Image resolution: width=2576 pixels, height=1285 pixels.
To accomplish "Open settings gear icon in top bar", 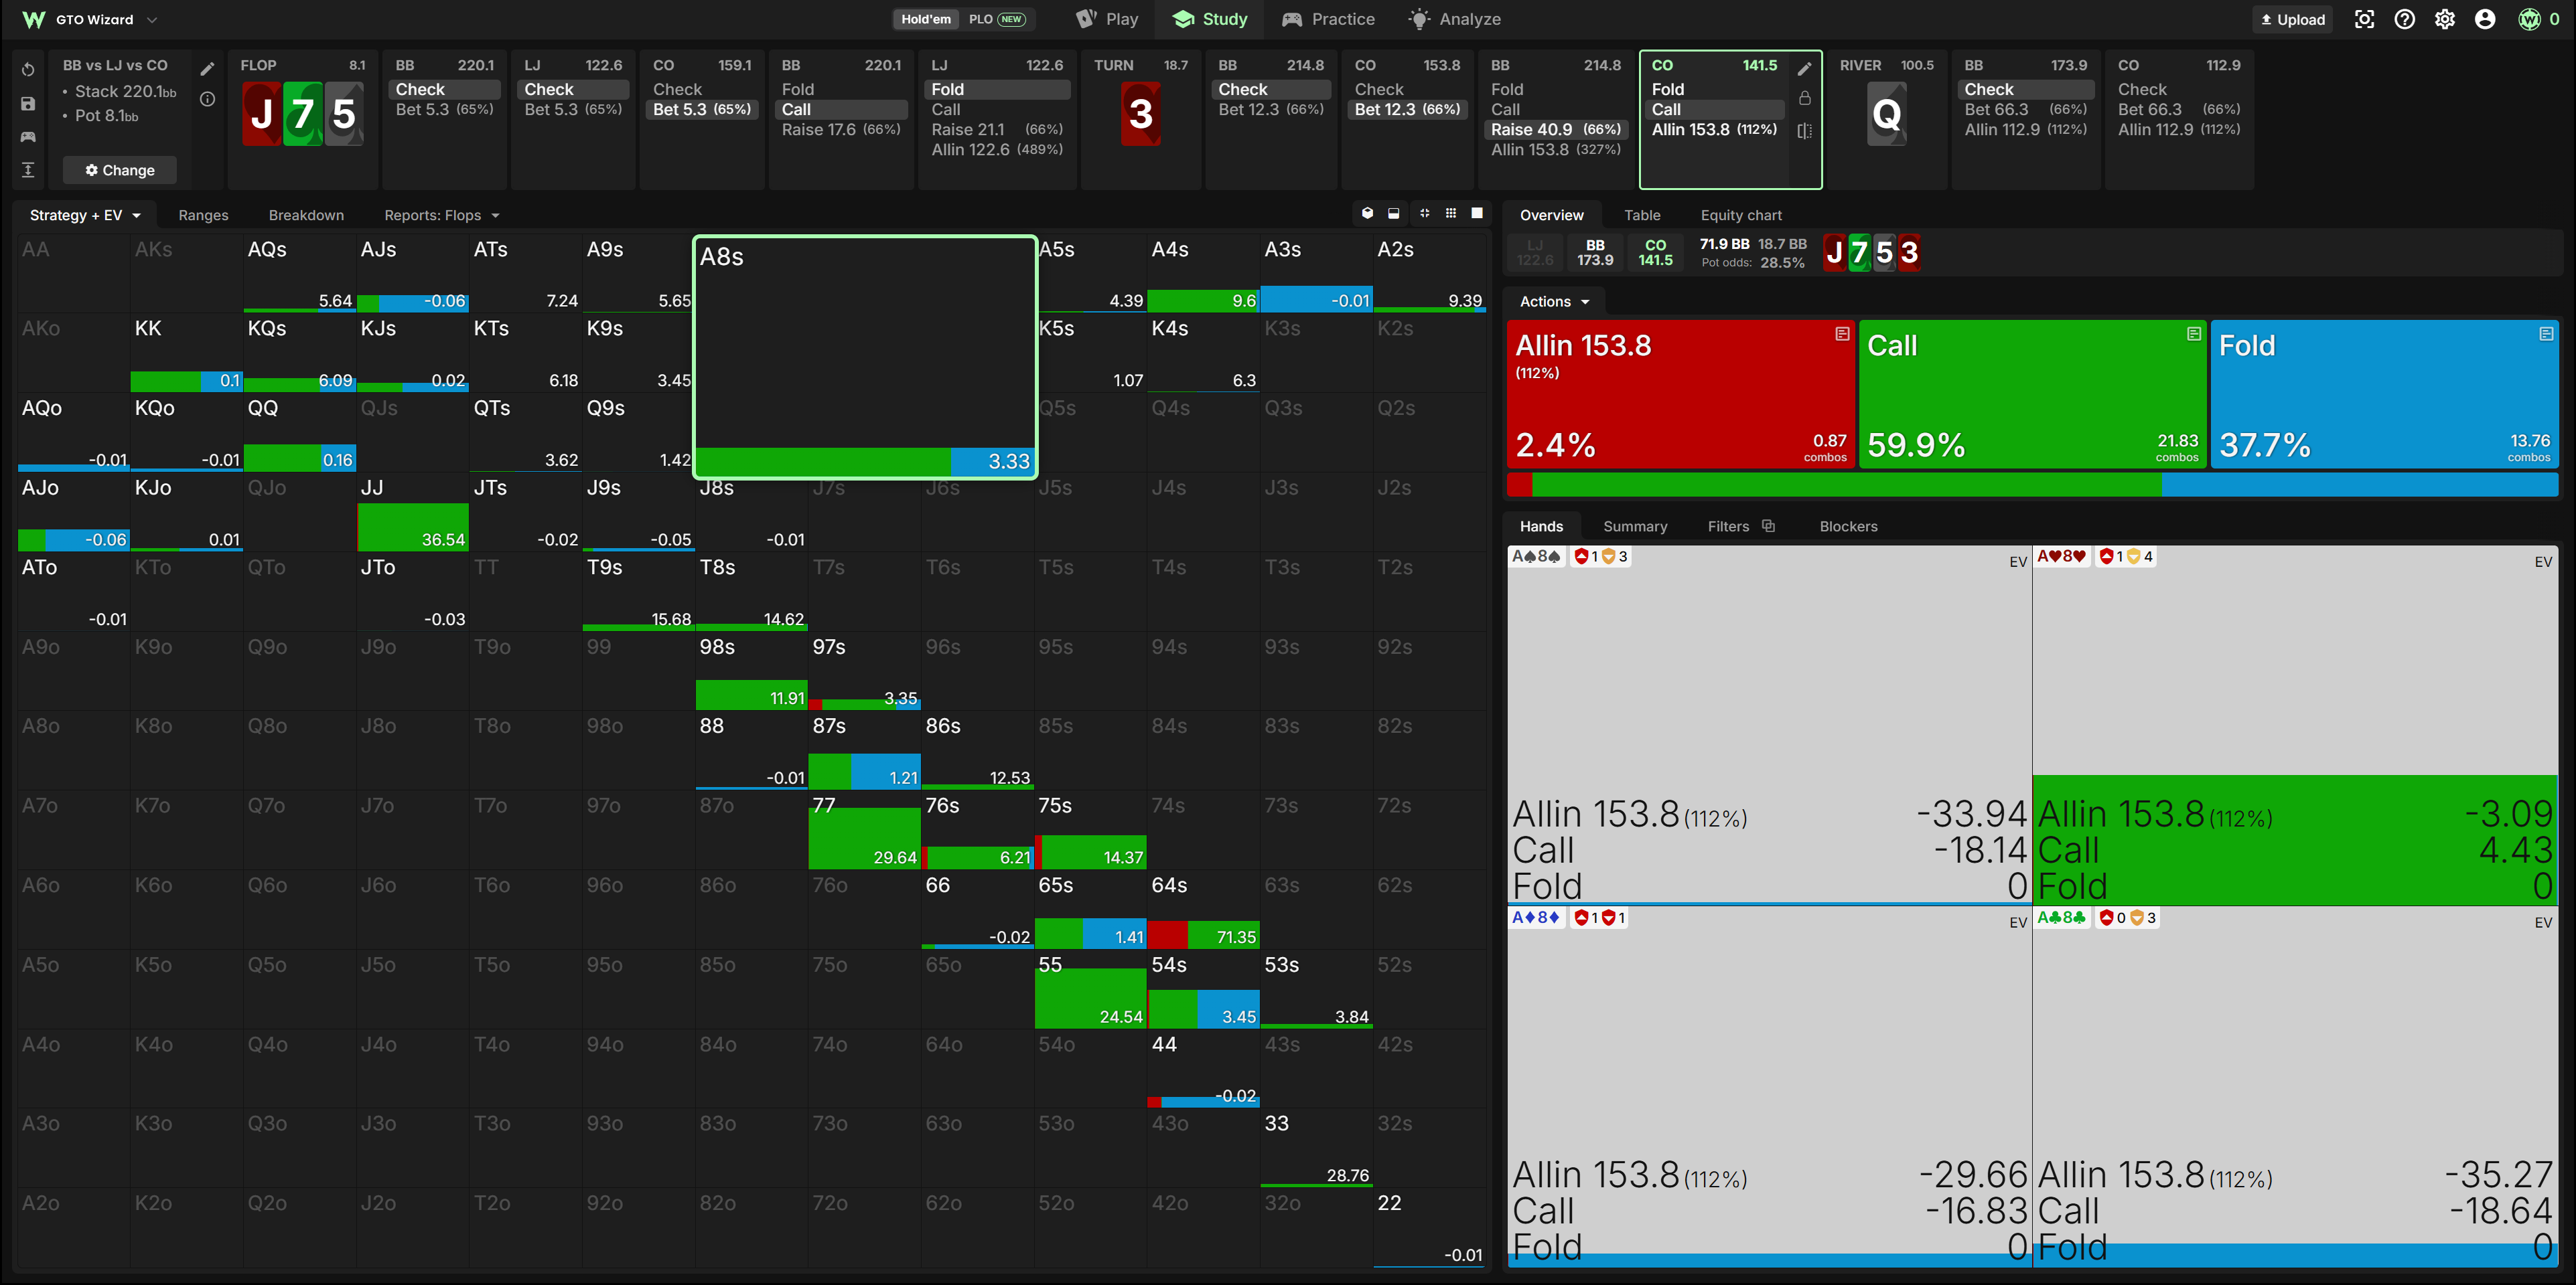I will coord(2445,19).
